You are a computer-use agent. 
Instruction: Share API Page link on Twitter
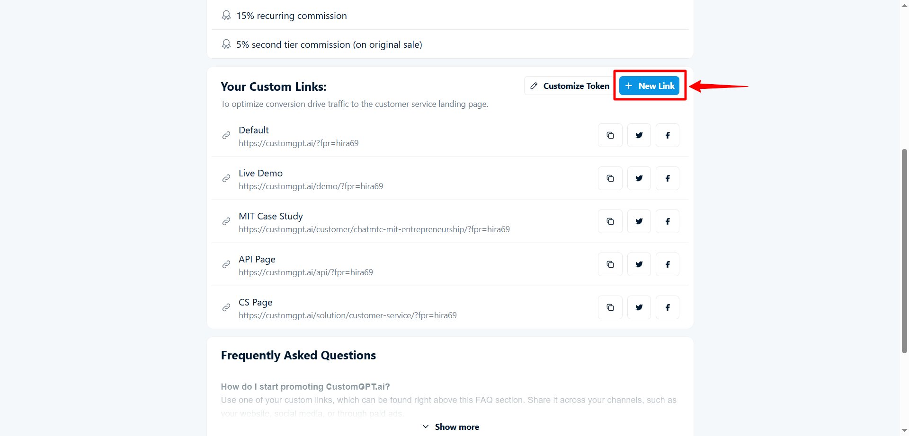639,264
